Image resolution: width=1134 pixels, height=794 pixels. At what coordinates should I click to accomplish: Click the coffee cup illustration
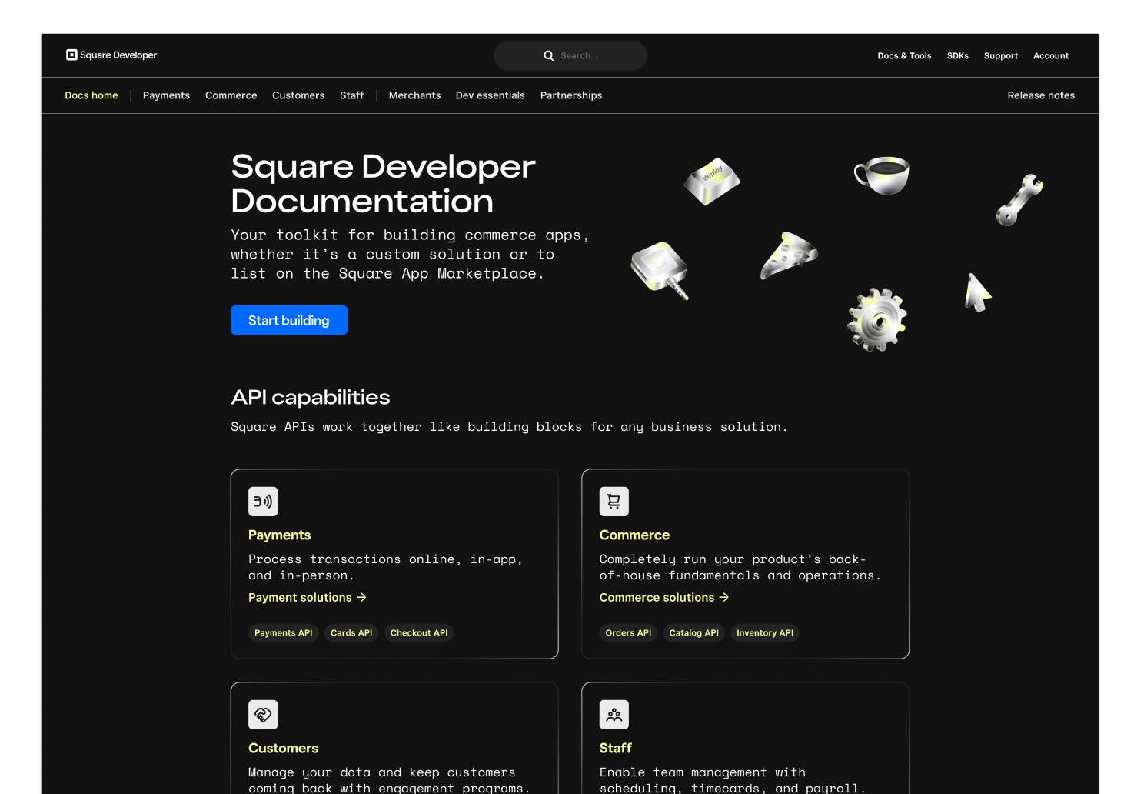pos(882,175)
